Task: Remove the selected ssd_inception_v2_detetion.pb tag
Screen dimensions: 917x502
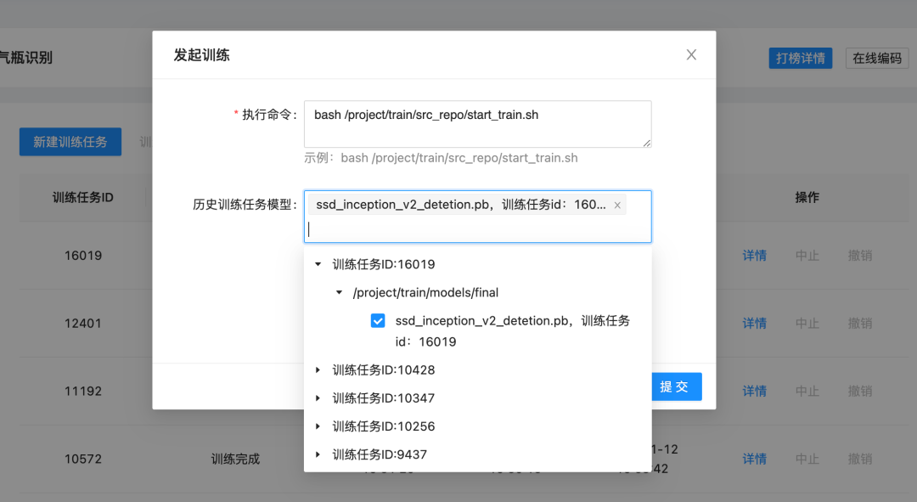Action: coord(617,205)
